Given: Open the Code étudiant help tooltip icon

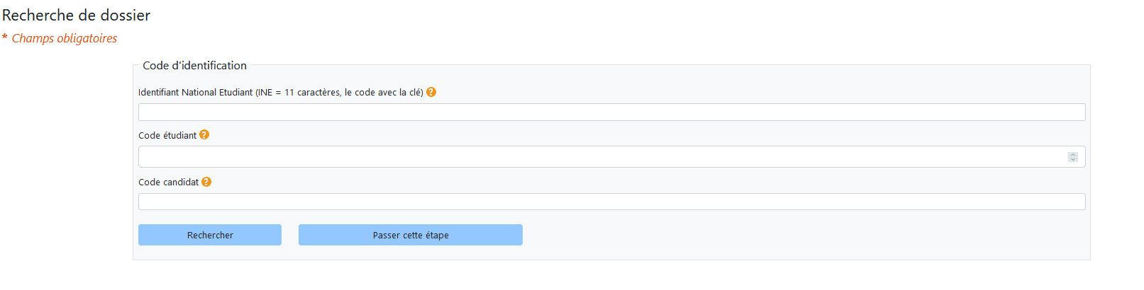Looking at the screenshot, I should 204,134.
